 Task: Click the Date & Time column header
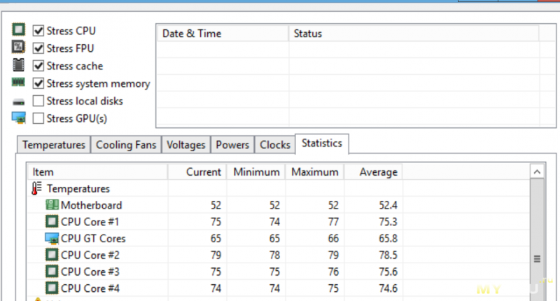pos(223,34)
